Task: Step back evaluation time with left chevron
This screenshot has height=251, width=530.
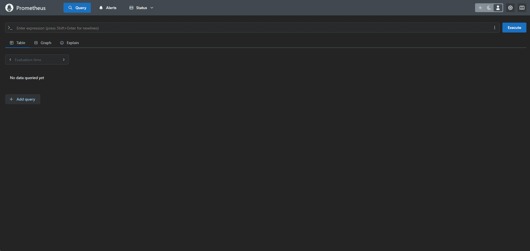Action: click(x=10, y=60)
